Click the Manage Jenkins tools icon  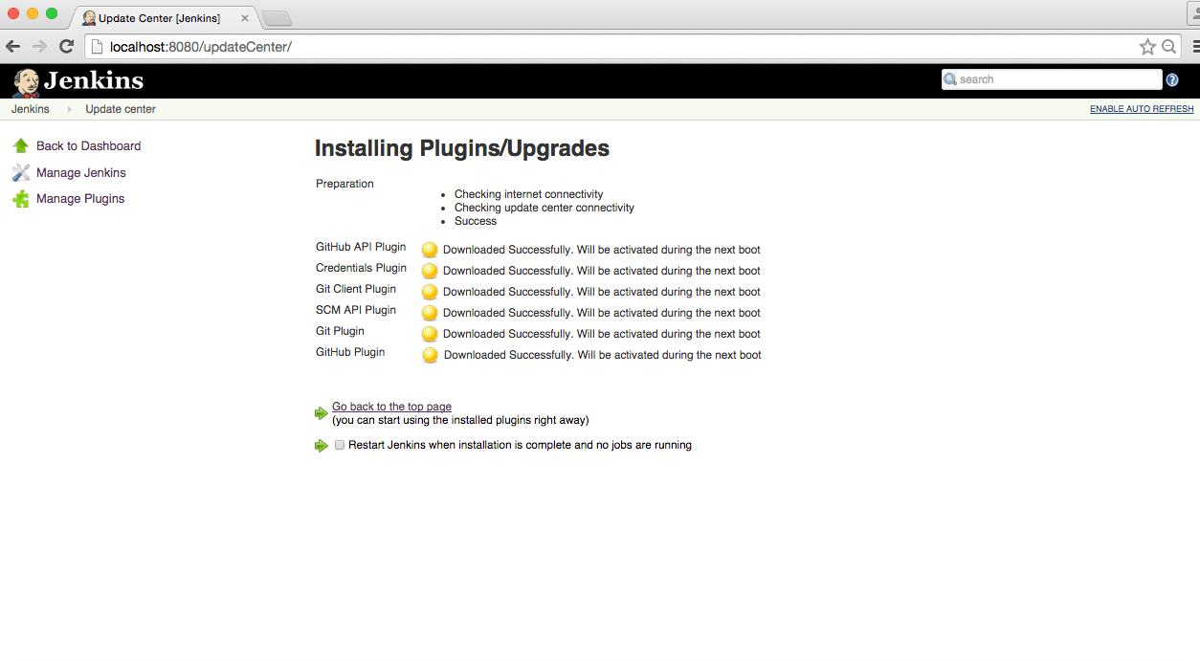[21, 173]
